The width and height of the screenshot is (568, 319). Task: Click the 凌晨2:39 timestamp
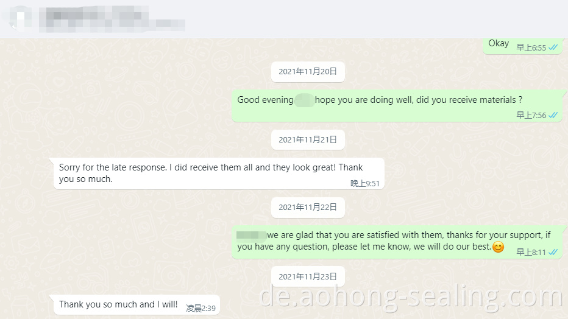click(x=201, y=309)
